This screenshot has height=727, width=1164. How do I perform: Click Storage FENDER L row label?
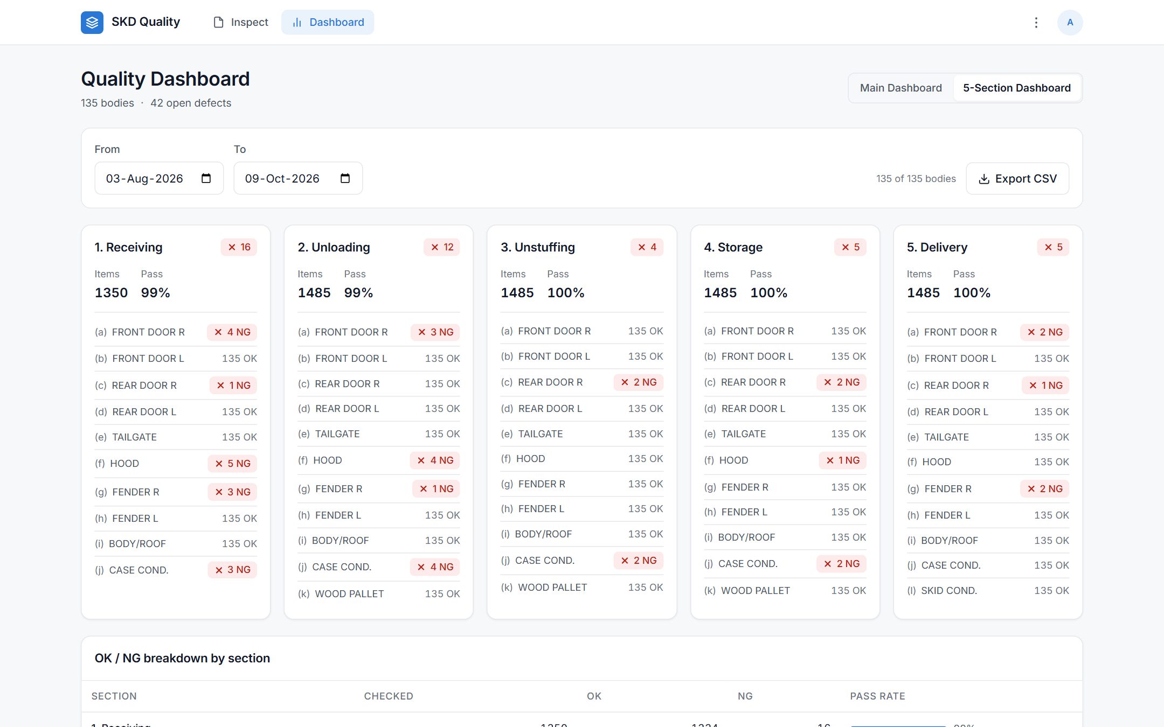pos(744,512)
